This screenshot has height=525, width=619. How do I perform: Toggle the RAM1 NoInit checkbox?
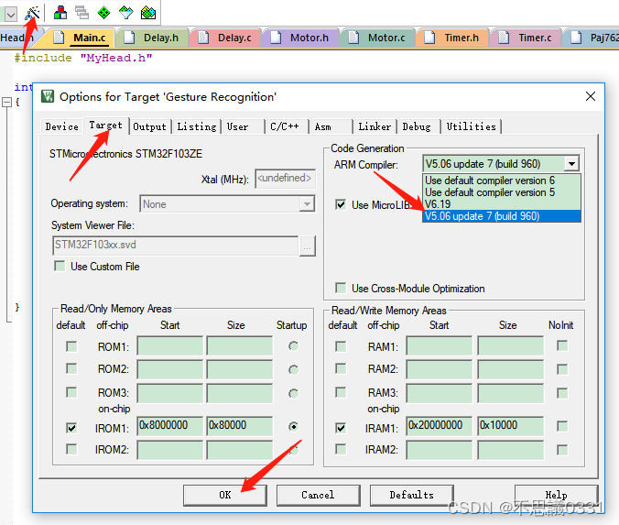coord(562,345)
